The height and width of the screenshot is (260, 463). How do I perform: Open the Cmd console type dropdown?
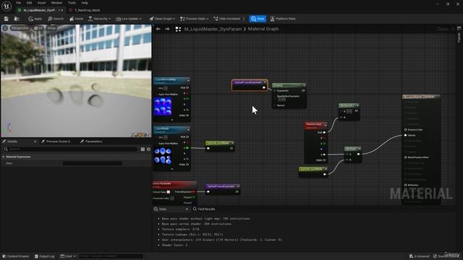(68, 256)
